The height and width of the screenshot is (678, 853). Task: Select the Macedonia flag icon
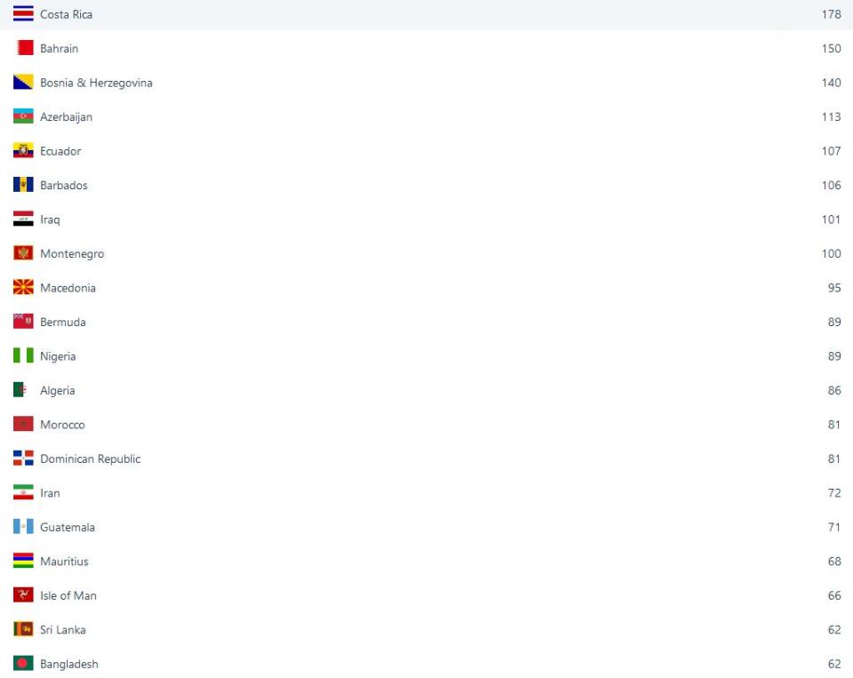pos(23,288)
